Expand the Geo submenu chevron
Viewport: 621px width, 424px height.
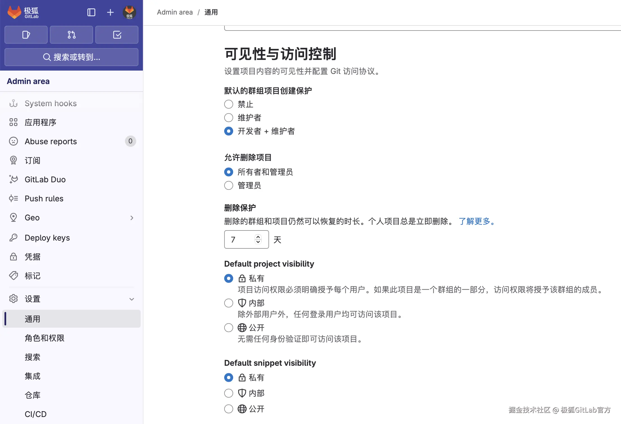coord(132,218)
